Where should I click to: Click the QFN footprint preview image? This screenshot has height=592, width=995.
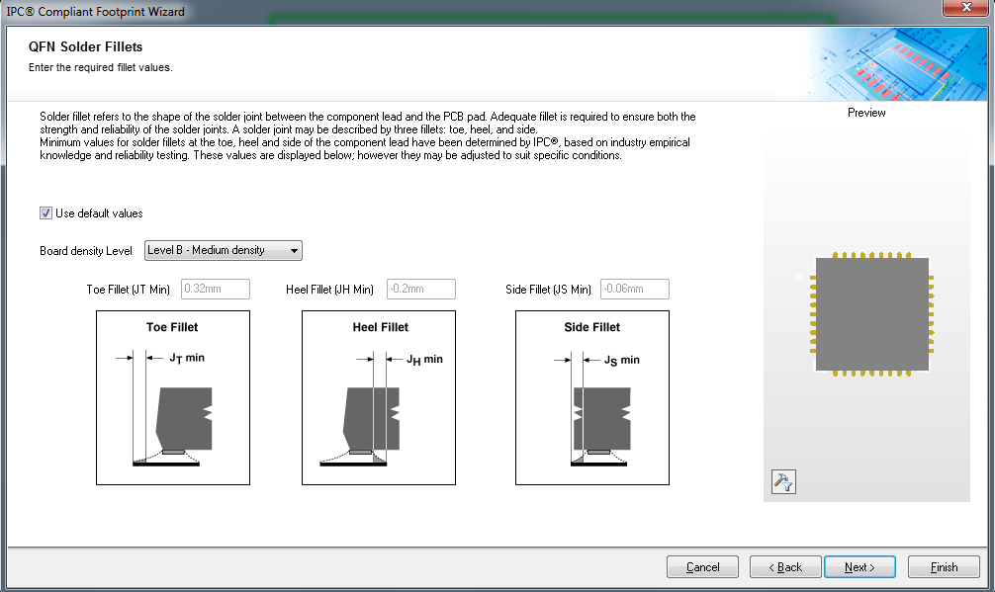click(871, 314)
